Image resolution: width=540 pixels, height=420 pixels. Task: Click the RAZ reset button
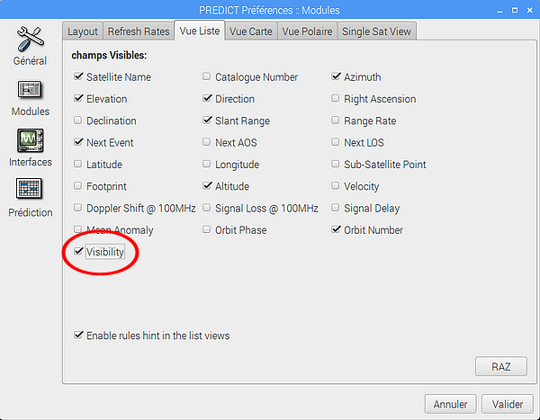pos(501,367)
